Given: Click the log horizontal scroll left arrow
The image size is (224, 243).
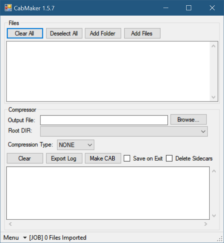Looking at the screenshot, I should point(10,224).
